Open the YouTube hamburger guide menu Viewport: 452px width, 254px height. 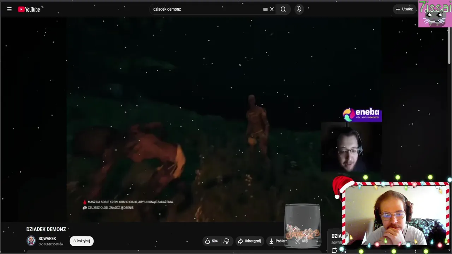(10, 9)
